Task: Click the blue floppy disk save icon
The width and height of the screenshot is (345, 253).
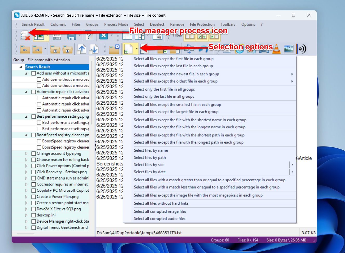Action: [71, 36]
